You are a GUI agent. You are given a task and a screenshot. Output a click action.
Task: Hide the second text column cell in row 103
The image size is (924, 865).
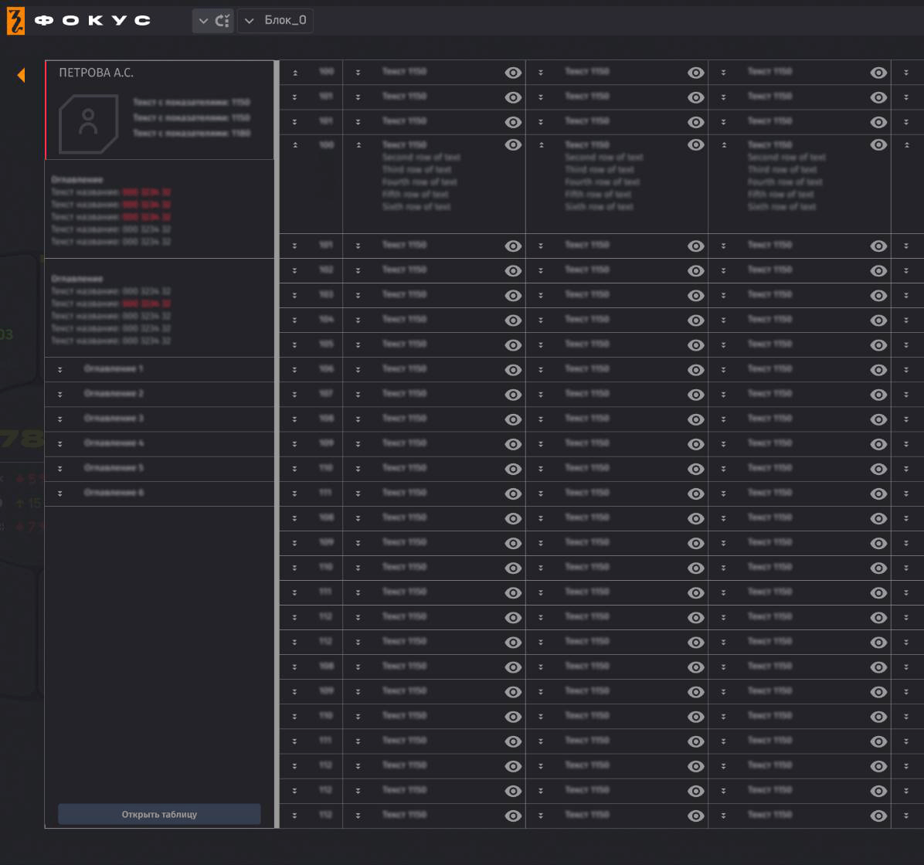696,295
